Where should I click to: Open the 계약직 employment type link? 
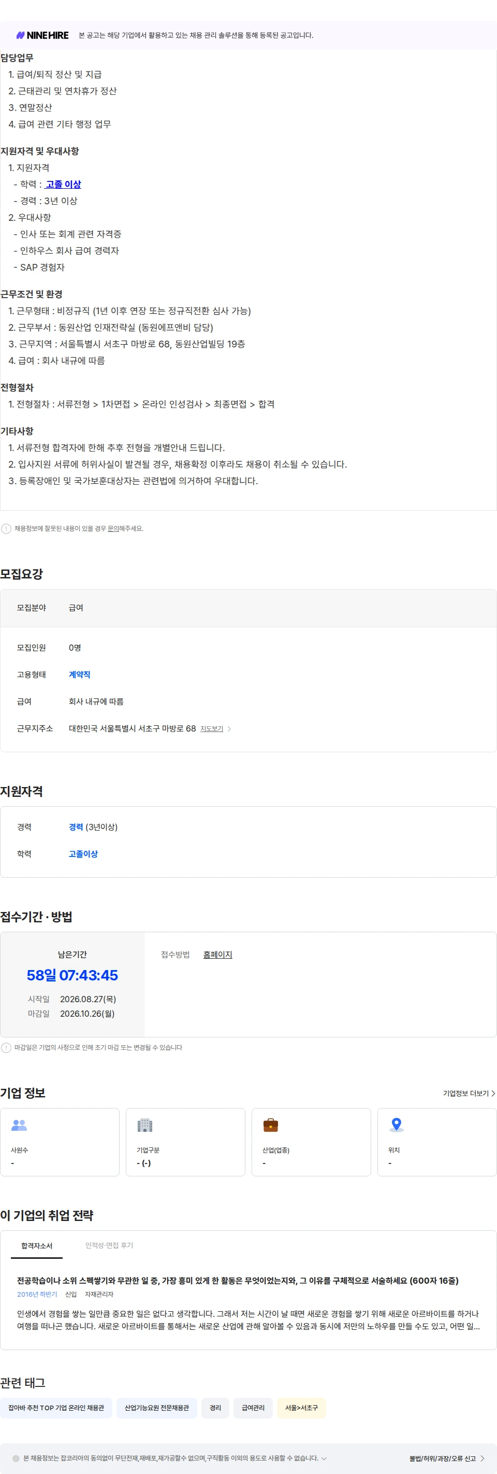coord(79,675)
